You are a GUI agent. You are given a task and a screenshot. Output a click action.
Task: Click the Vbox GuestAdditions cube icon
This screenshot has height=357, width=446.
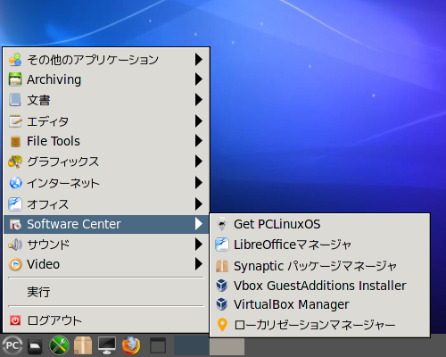coord(222,286)
